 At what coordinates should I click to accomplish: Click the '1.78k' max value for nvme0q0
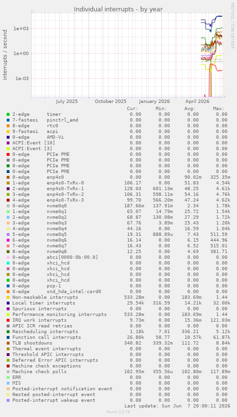point(223,206)
